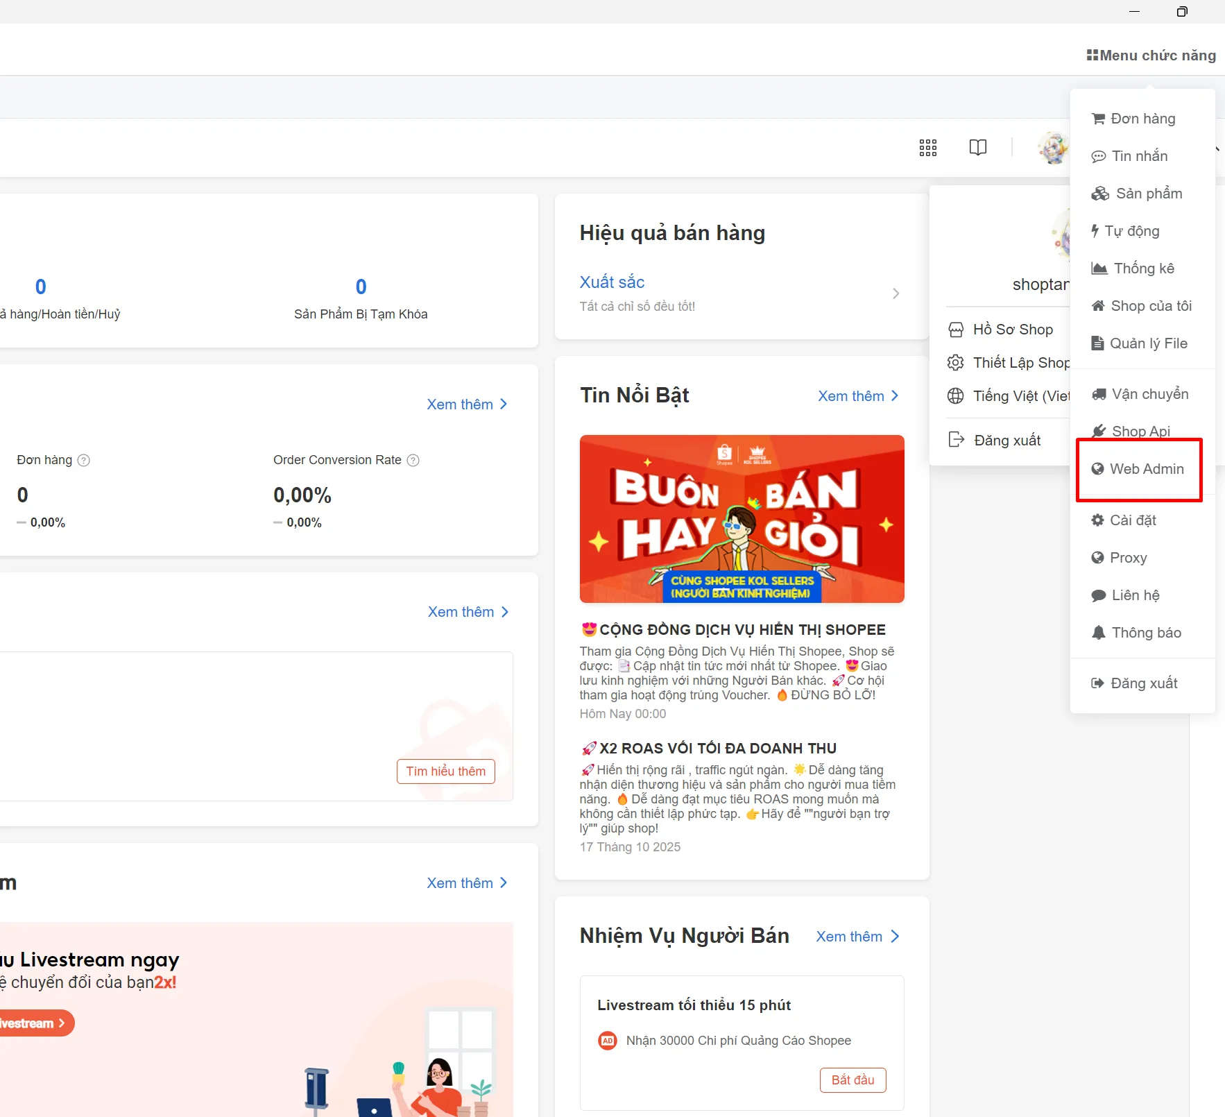Click help icon next to Đơn hàng
Screen dimensions: 1225x1117
click(x=83, y=460)
